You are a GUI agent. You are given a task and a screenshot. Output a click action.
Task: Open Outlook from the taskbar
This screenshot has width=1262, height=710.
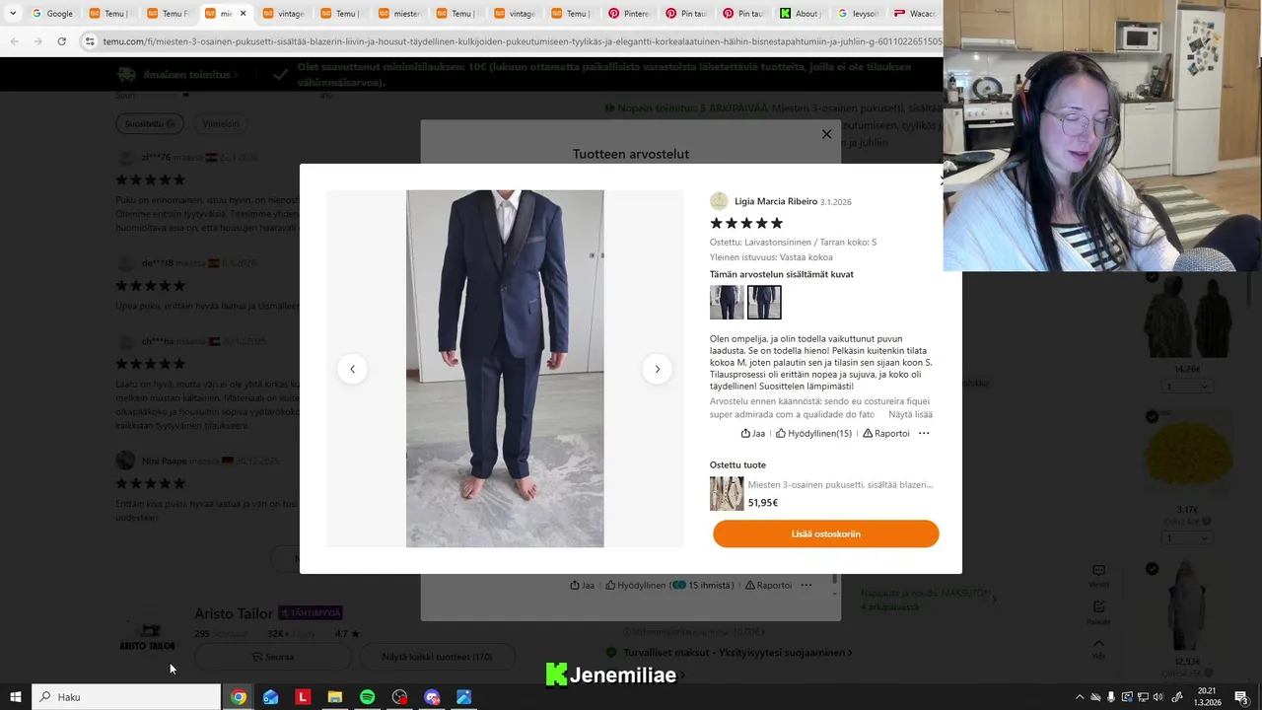click(270, 697)
